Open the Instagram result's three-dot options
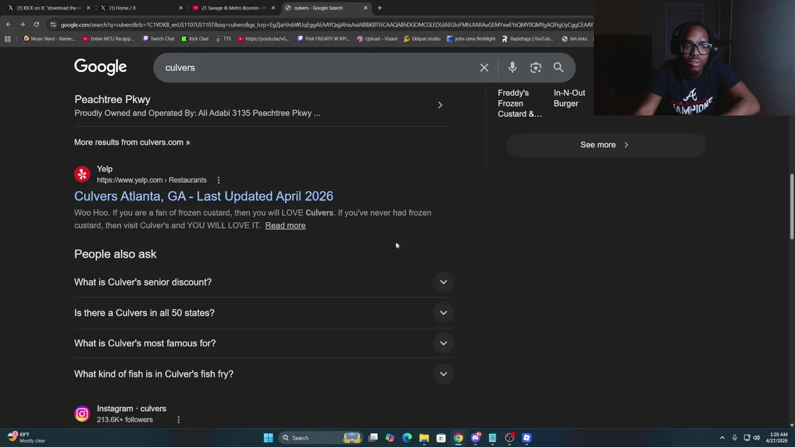Image resolution: width=795 pixels, height=447 pixels. tap(178, 420)
